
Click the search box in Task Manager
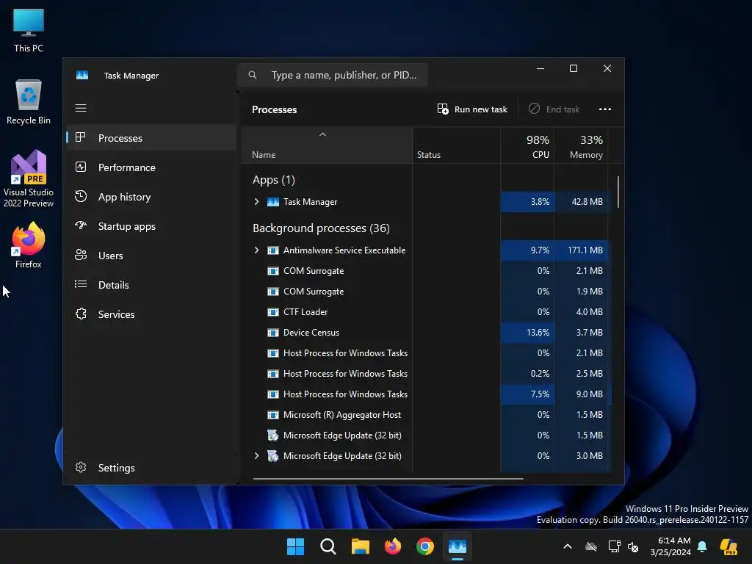[333, 76]
